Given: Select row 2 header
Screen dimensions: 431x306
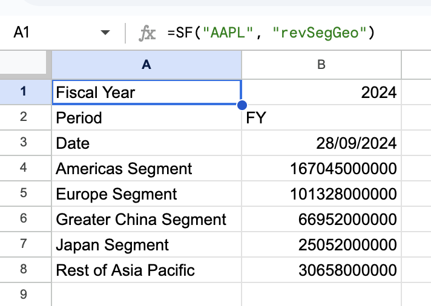Looking at the screenshot, I should click(x=25, y=117).
